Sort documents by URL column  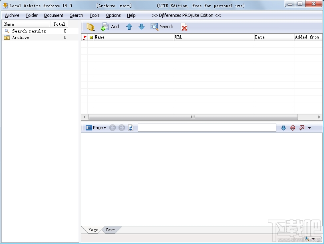pos(214,37)
